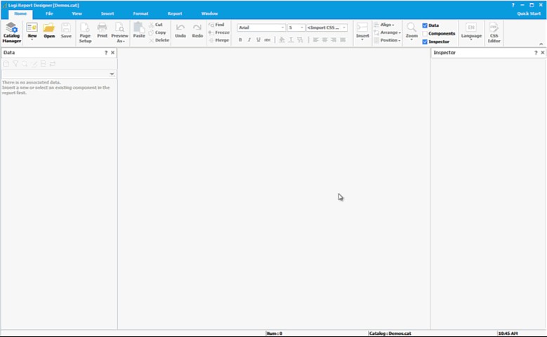547x337 pixels.
Task: Open the Catalog Manager
Action: [x=11, y=32]
